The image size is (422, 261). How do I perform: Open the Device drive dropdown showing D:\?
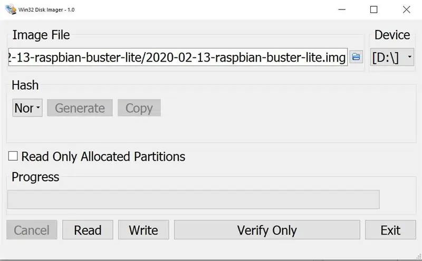coord(392,57)
